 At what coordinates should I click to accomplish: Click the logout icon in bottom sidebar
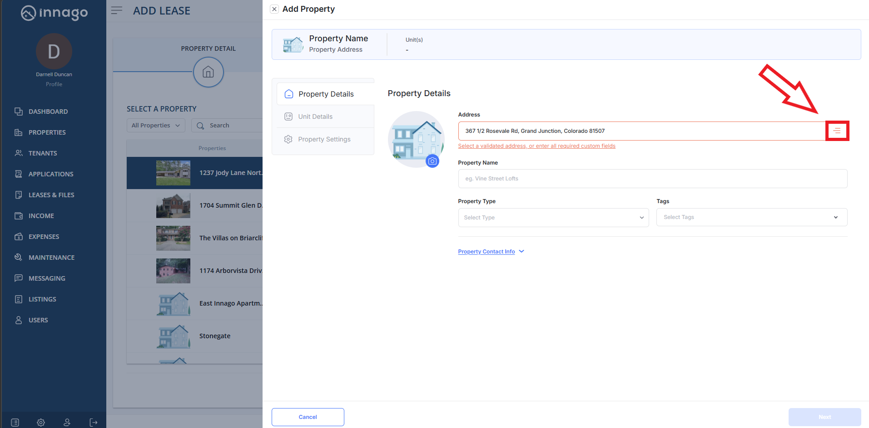(x=94, y=423)
